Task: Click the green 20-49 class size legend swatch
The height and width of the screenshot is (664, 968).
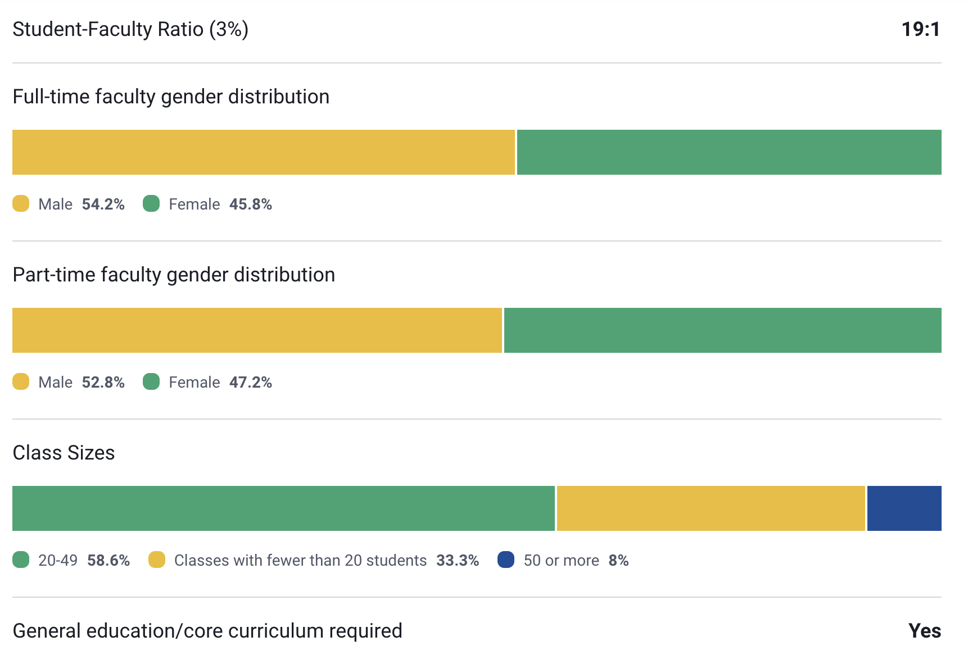Action: coord(21,560)
